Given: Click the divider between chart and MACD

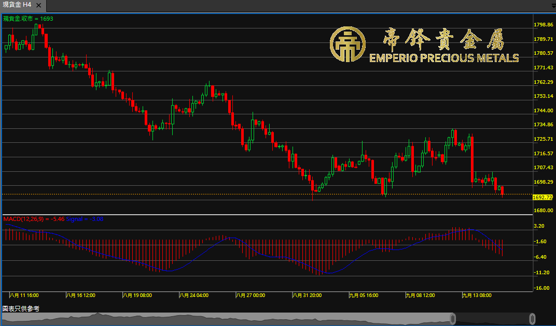Looking at the screenshot, I should click(x=267, y=214).
